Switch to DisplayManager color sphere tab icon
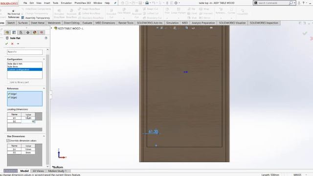This screenshot has height=176, width=313. [35, 33]
